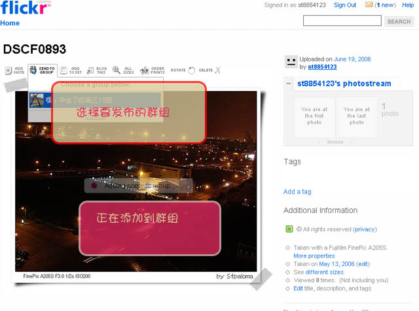The image size is (419, 311).
Task: Delete the photo using the X icon
Action: pos(218,70)
